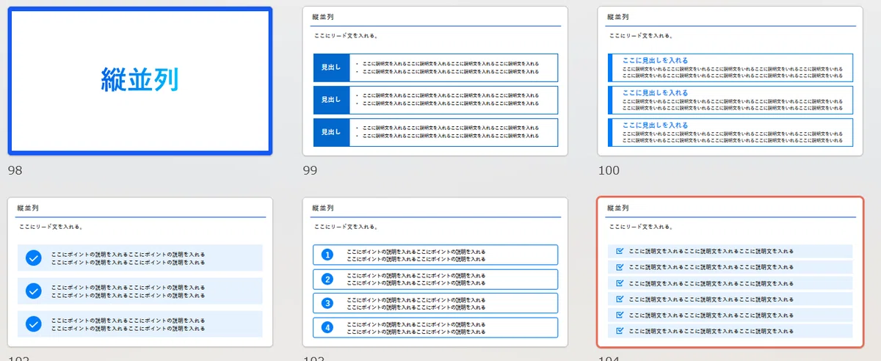
Task: Click the slide number label 100
Action: (x=609, y=170)
